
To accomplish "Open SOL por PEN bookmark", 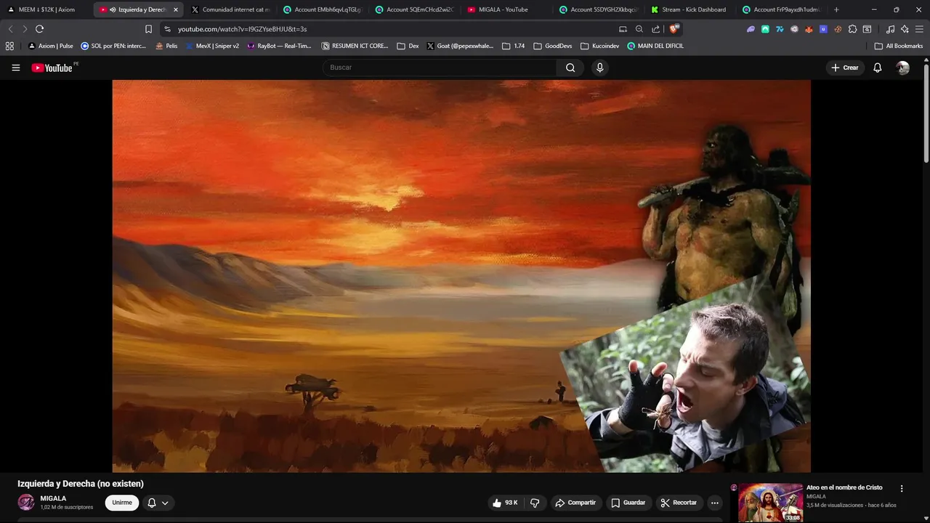I will click(113, 46).
